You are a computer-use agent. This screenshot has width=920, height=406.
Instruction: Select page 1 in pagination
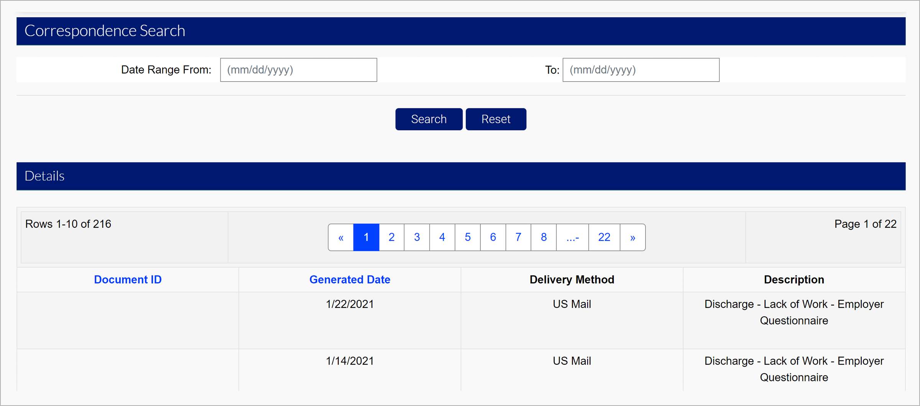[366, 237]
